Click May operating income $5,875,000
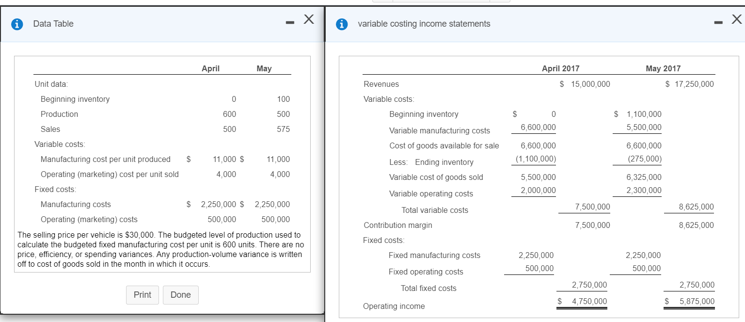This screenshot has height=322, width=745. click(x=690, y=301)
